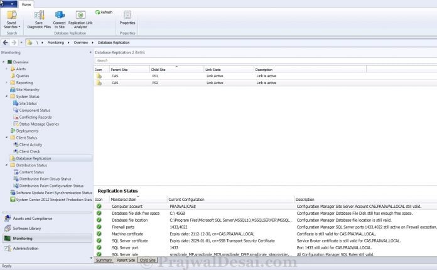Viewport: 437px width, 270px height.
Task: Click the Connect to Site icon
Action: 60,15
